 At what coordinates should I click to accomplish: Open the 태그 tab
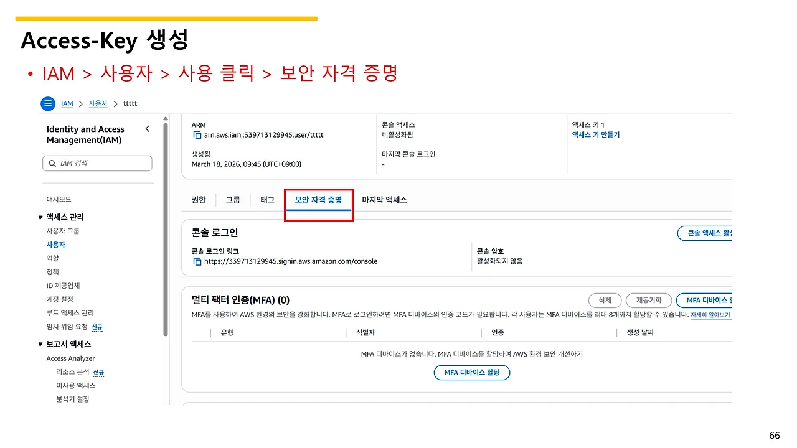point(267,200)
